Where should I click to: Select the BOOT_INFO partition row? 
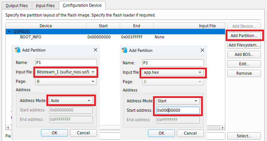coord(31,37)
